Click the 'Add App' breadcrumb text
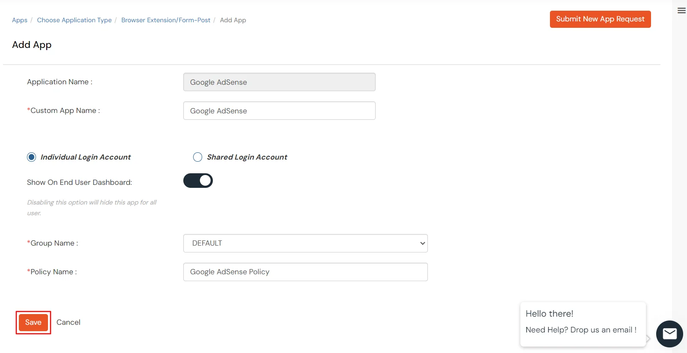The image size is (687, 353). pos(233,20)
